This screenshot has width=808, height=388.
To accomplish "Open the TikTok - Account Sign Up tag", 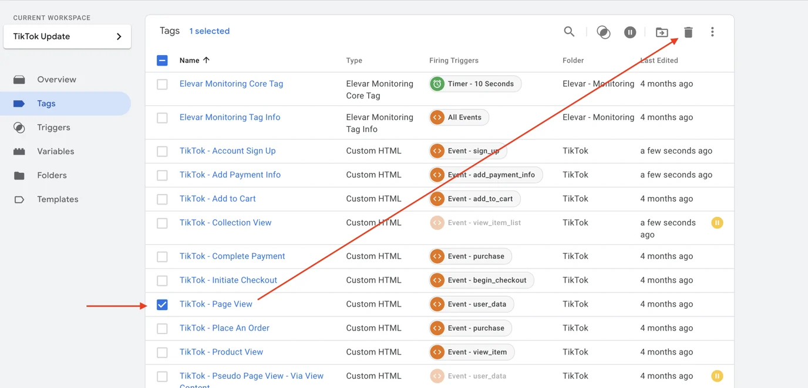I will [227, 151].
